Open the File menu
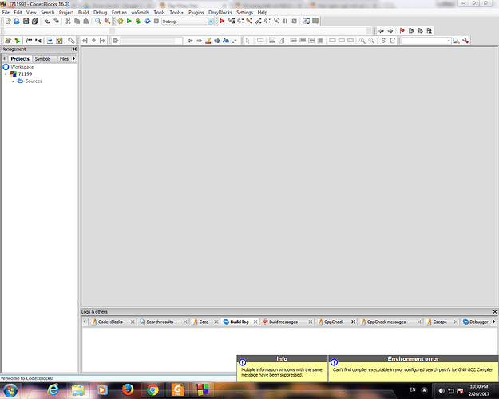Screen dimensions: 499x399 (x=6, y=13)
